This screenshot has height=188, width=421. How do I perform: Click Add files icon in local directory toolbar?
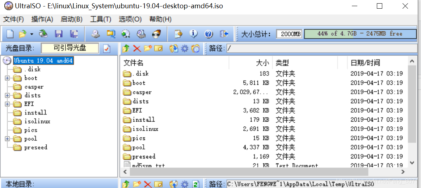tap(174, 184)
